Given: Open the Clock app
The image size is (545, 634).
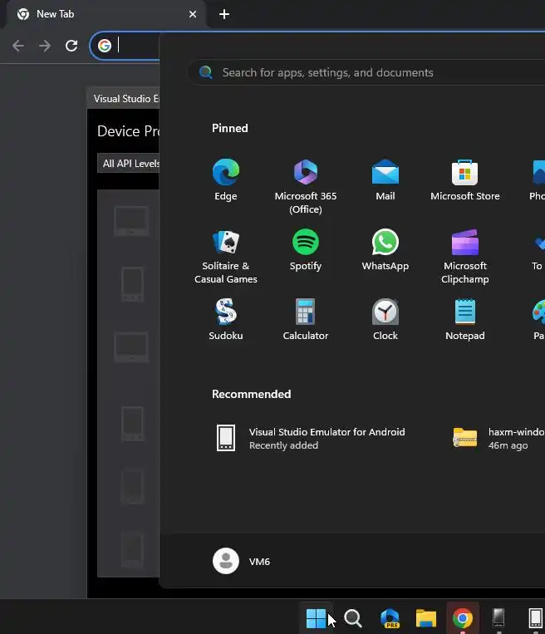Looking at the screenshot, I should coord(385,319).
